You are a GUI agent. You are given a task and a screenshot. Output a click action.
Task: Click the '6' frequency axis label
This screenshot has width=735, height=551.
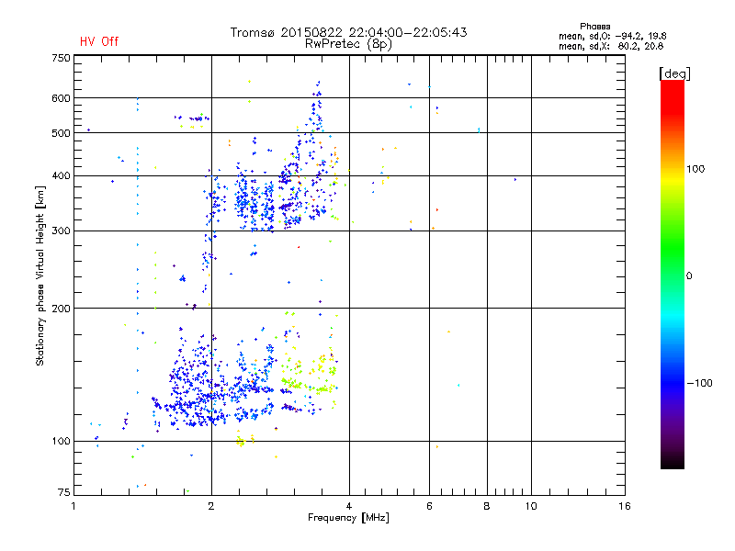coord(429,506)
